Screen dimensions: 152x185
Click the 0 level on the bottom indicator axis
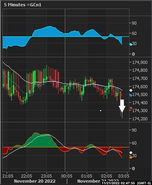click(x=133, y=169)
